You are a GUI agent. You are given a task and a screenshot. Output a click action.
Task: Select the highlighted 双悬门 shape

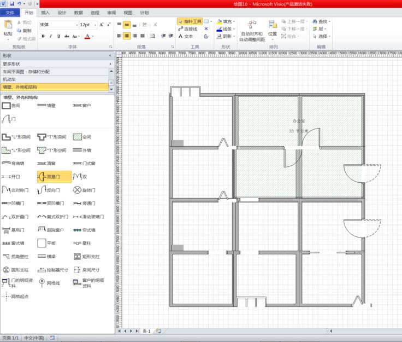click(54, 177)
